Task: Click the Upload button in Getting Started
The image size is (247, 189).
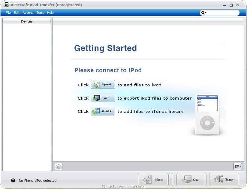Action: 103,84
